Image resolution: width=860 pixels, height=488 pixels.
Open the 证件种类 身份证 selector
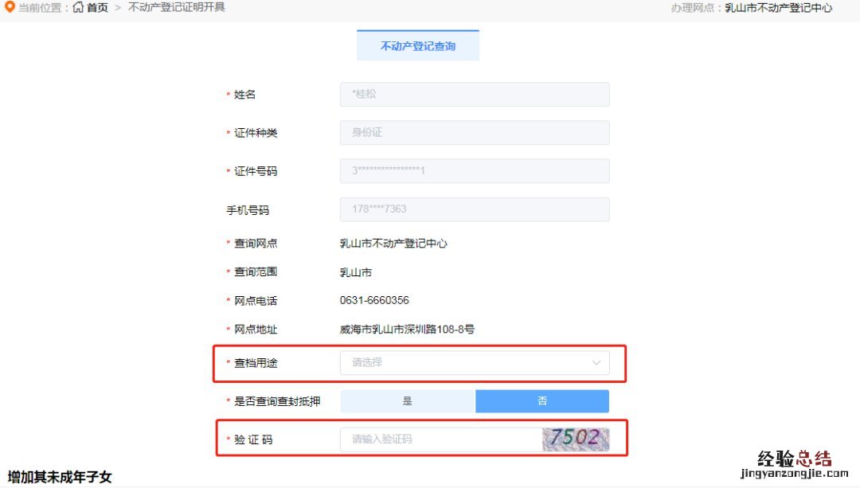475,133
